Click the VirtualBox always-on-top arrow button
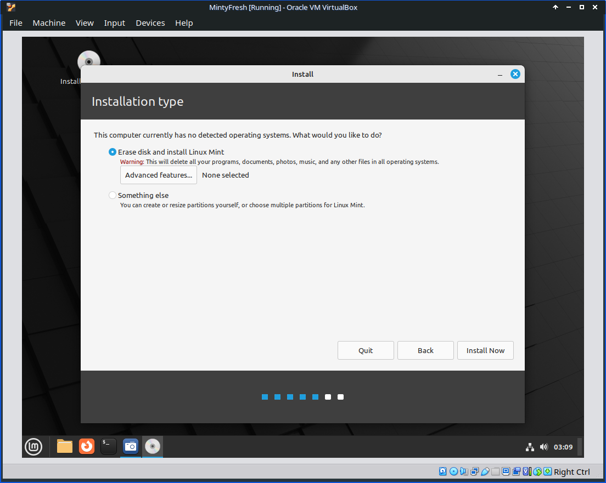Screen dimensions: 606x483 [x=555, y=7]
